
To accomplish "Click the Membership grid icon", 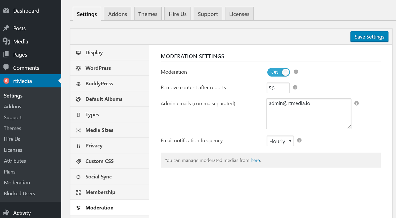I will click(x=78, y=192).
